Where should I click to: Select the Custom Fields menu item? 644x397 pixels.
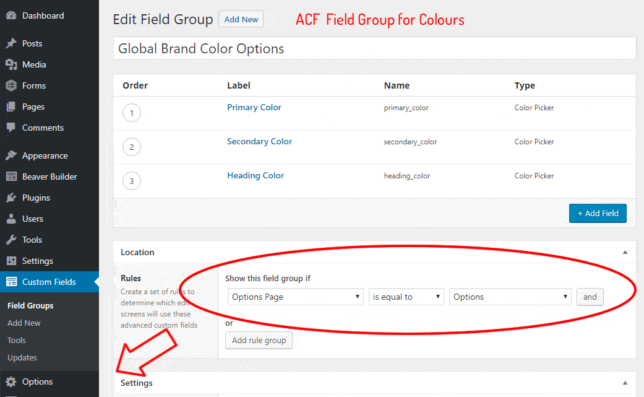coord(49,282)
